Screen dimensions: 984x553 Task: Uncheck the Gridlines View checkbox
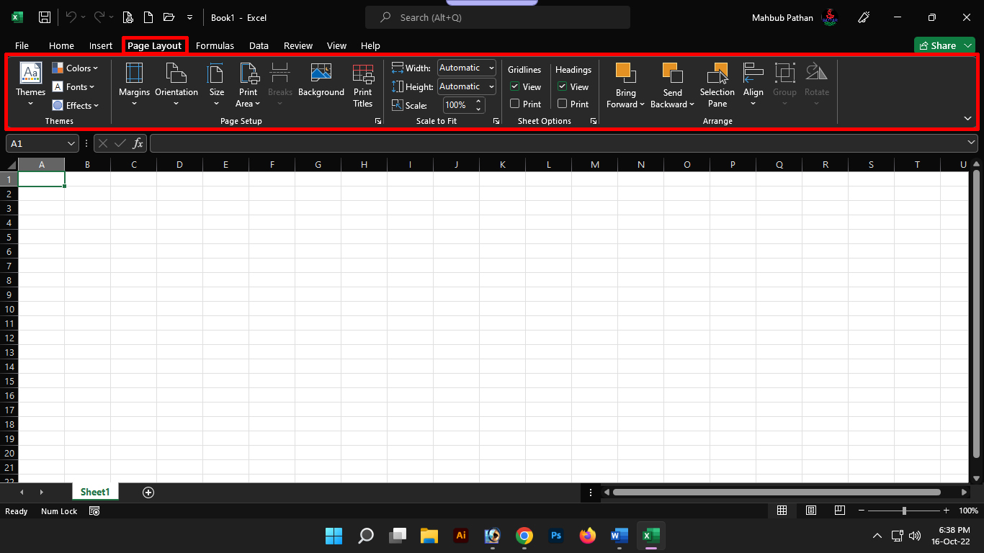click(x=515, y=86)
